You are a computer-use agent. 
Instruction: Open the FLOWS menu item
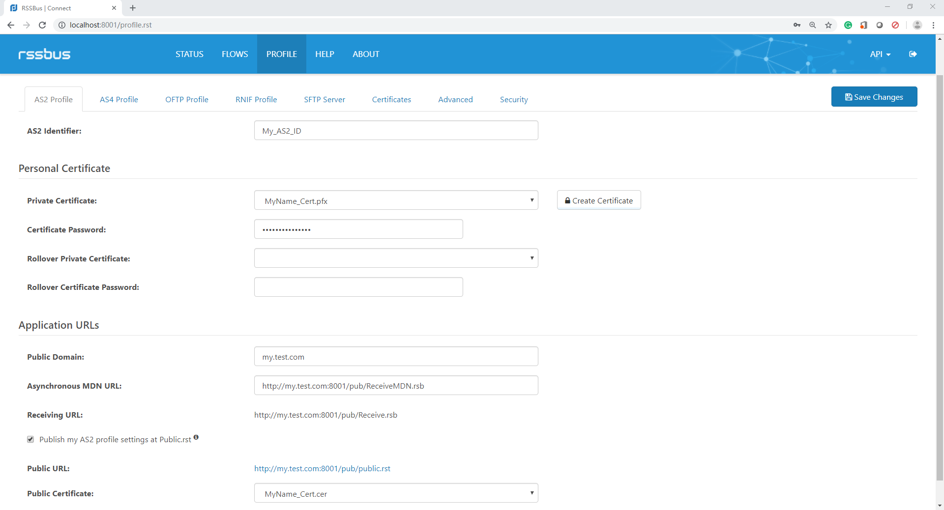tap(235, 54)
